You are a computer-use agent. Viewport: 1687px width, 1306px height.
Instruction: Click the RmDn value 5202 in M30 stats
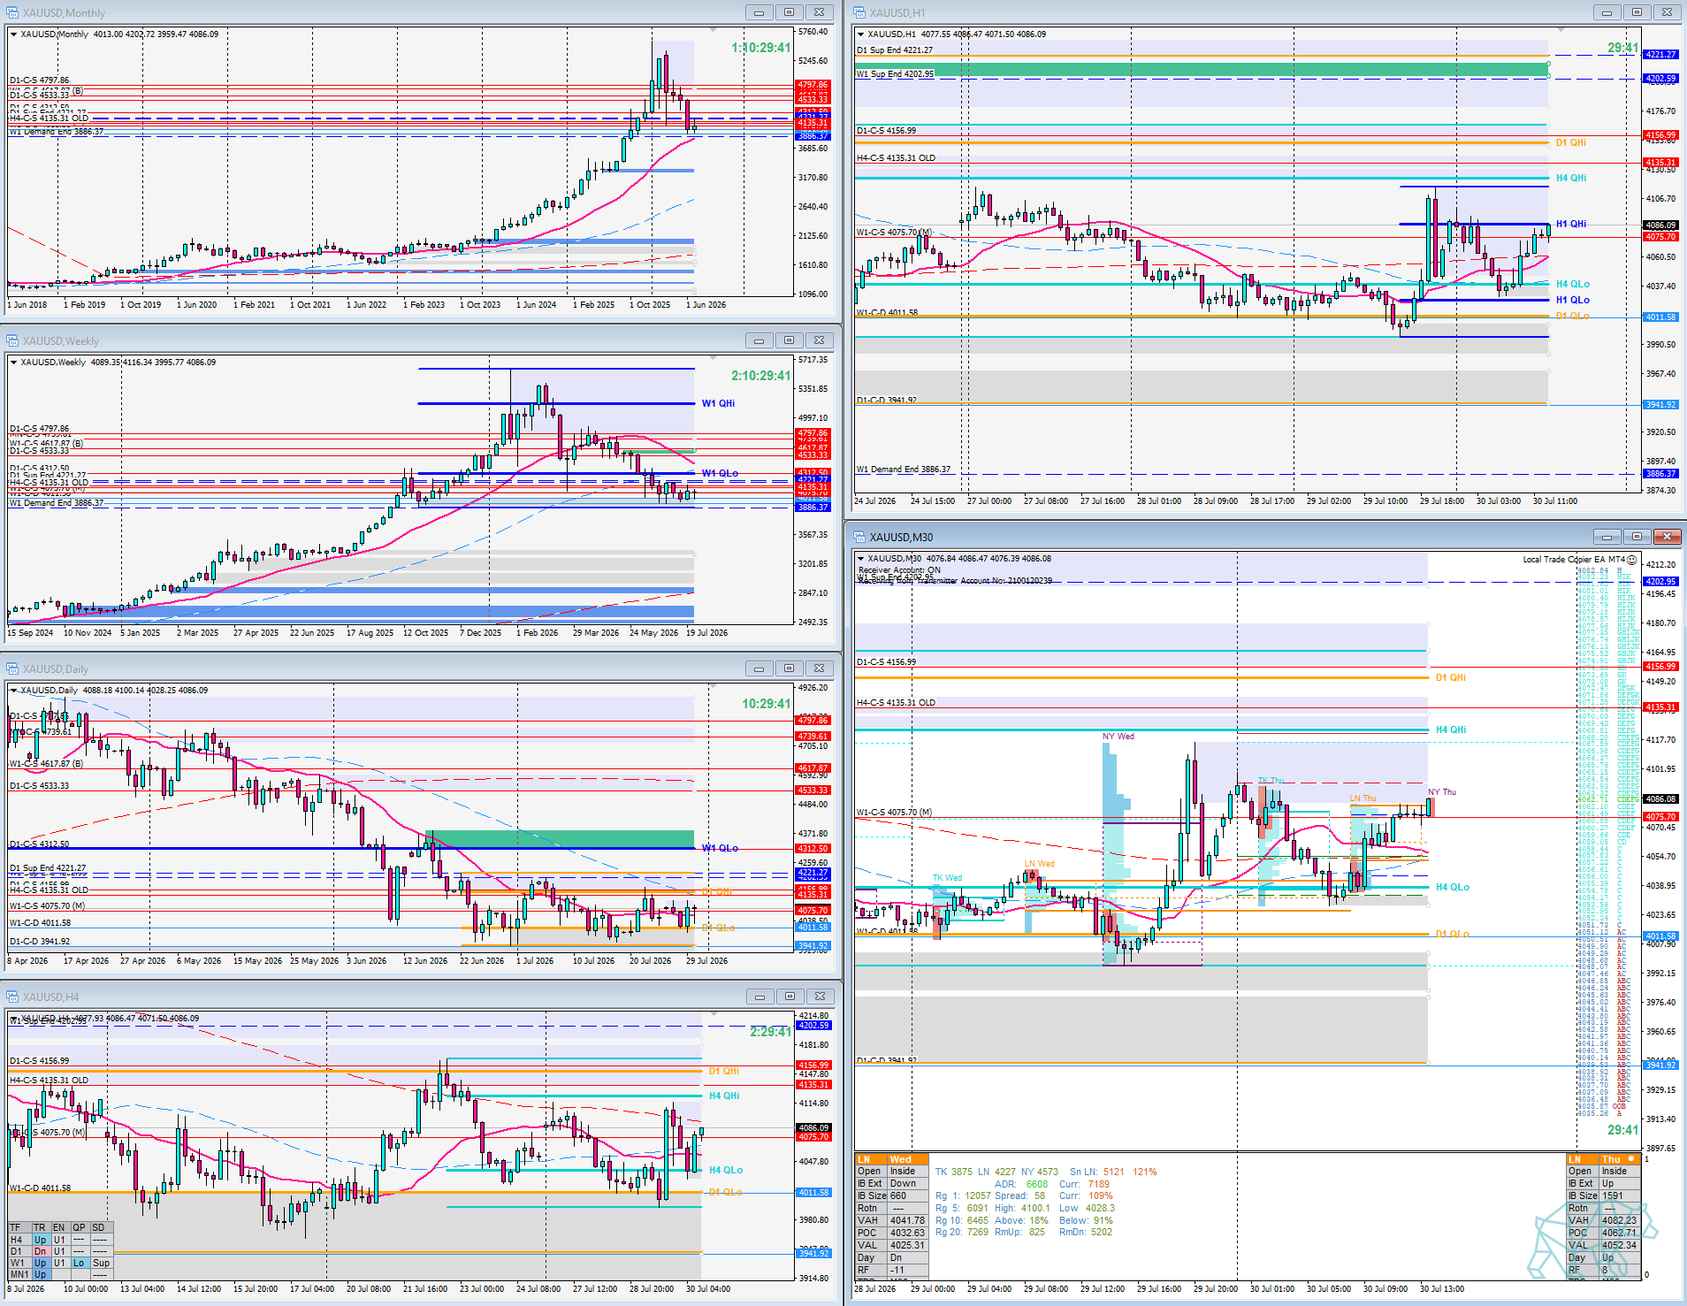tap(1101, 1233)
